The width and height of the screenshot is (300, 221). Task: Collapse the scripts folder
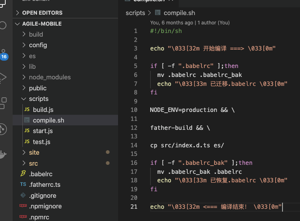click(x=24, y=99)
